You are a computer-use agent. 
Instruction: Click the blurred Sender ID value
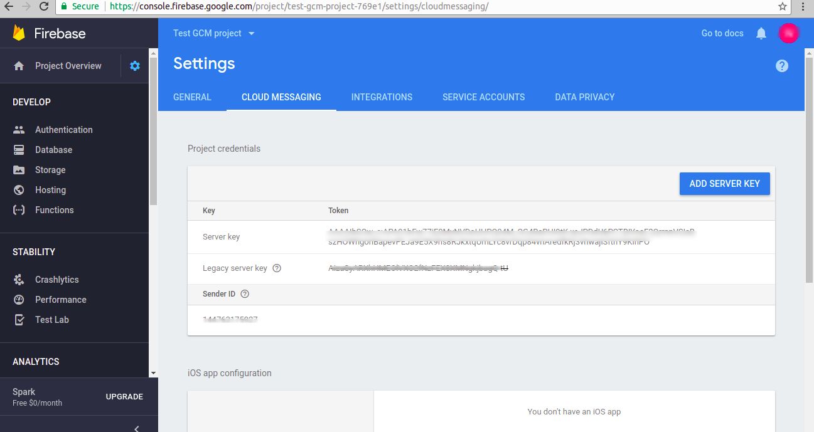[230, 319]
